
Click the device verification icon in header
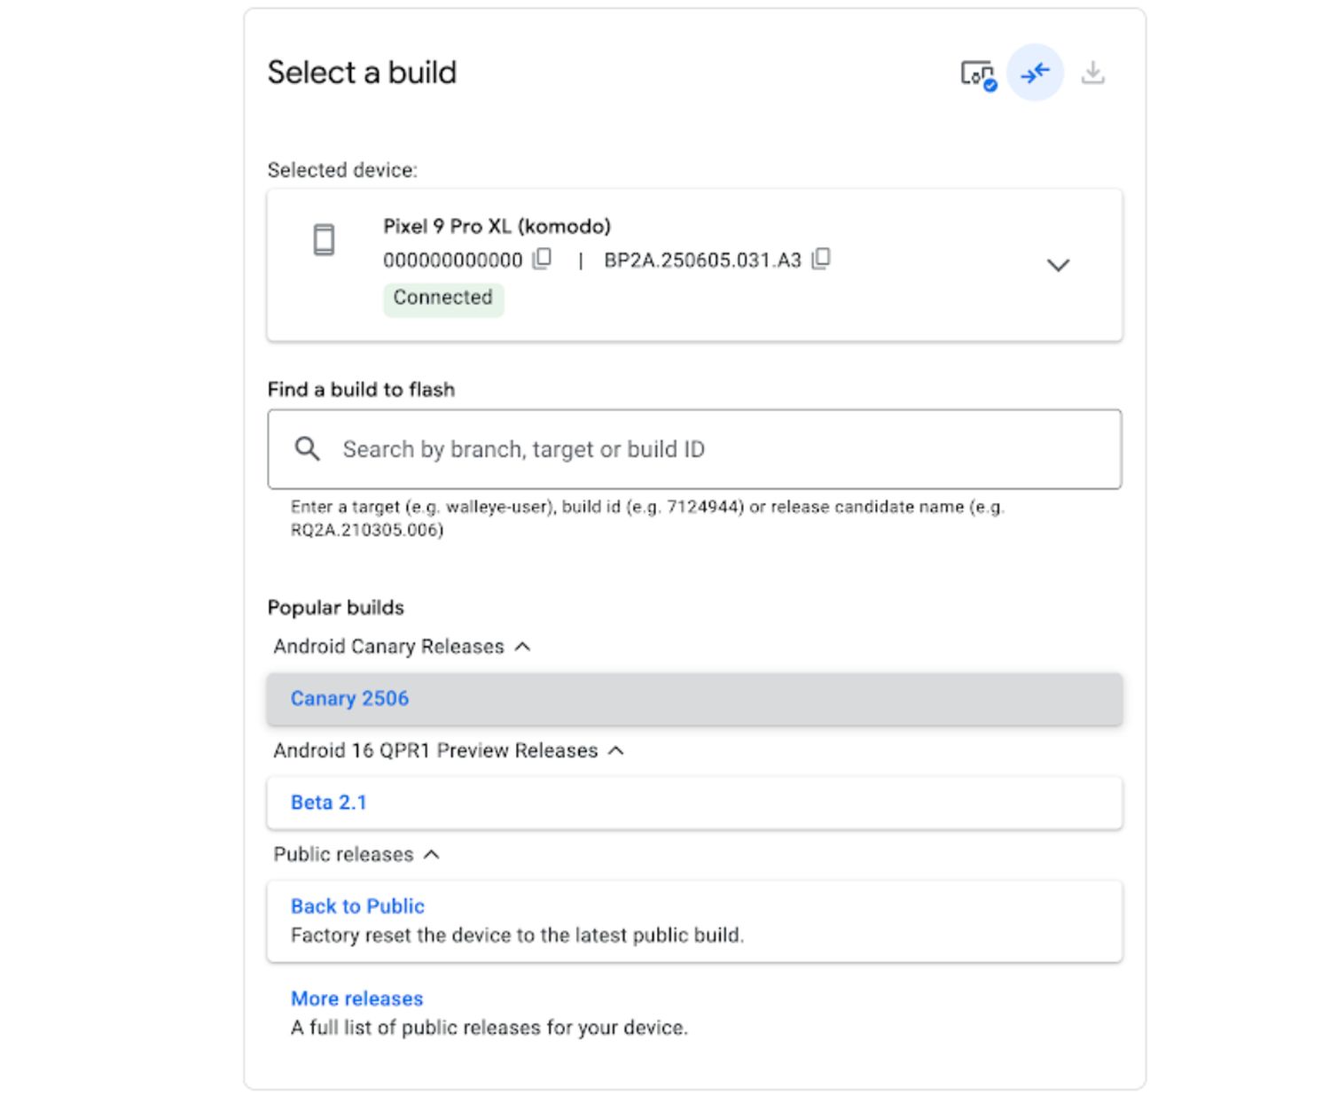977,74
